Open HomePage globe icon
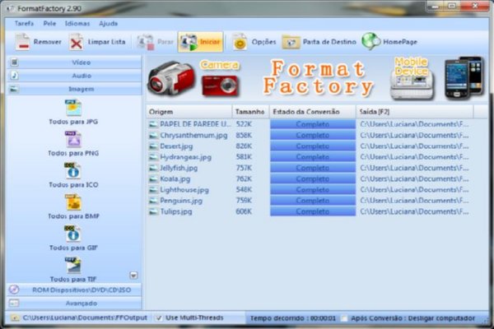 (x=370, y=42)
